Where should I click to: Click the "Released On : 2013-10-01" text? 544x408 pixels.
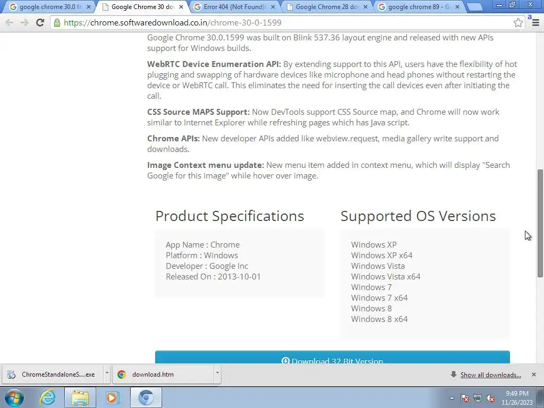point(213,276)
